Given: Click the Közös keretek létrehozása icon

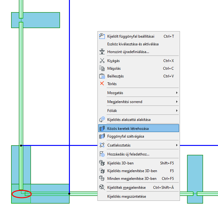Looking at the screenshot, I should pyautogui.click(x=102, y=128).
